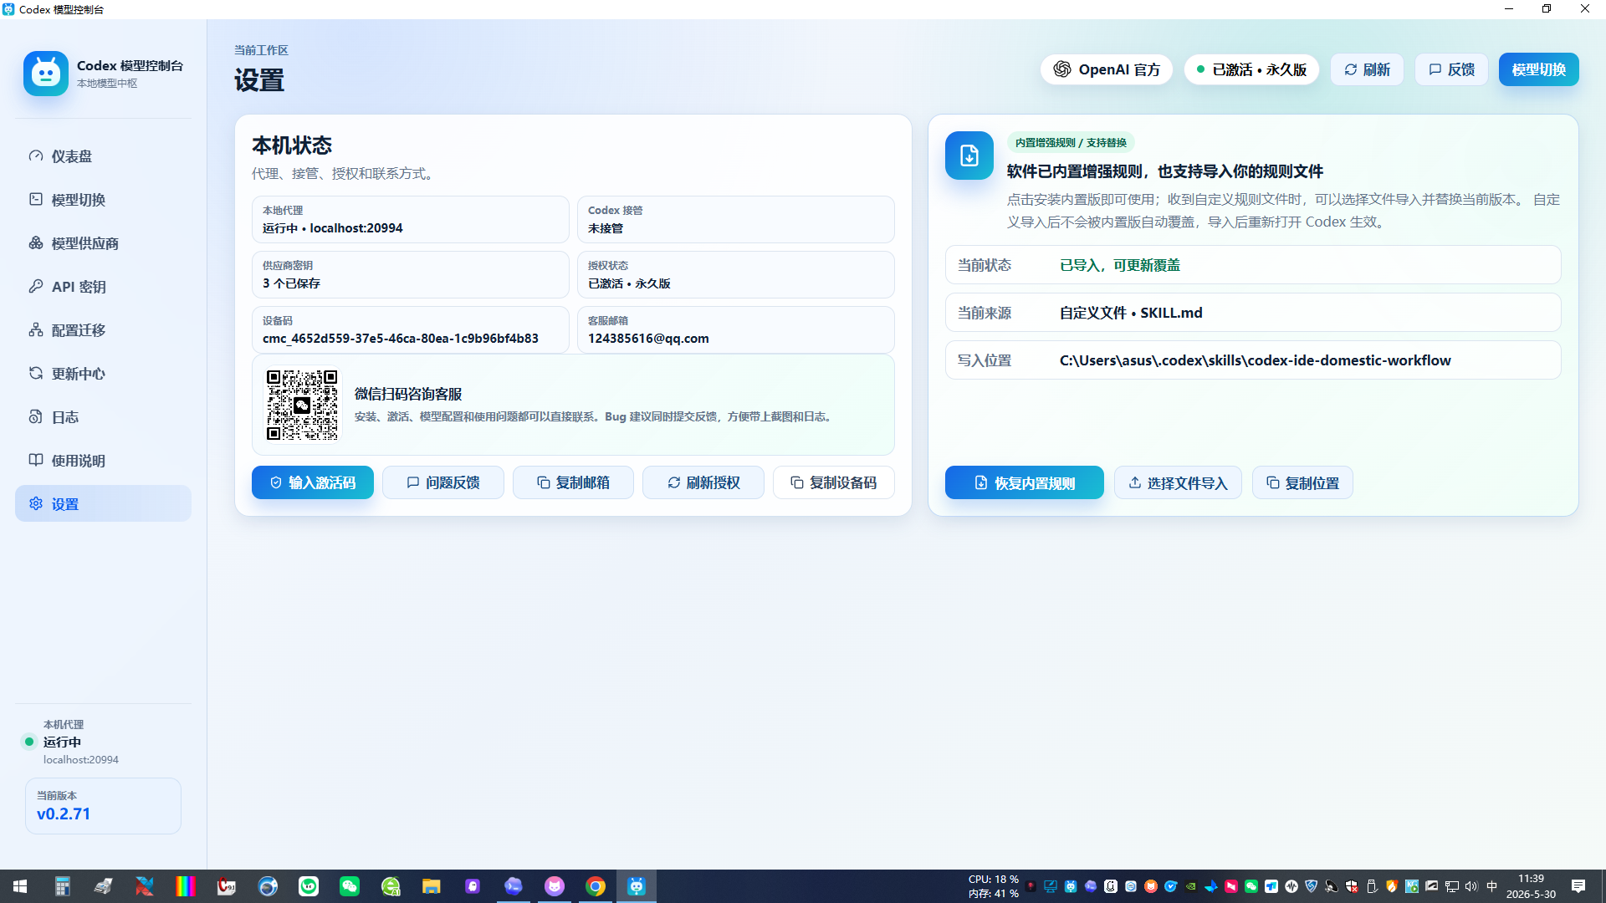Click the 恢复内置规则 button
The image size is (1606, 903).
click(1025, 482)
